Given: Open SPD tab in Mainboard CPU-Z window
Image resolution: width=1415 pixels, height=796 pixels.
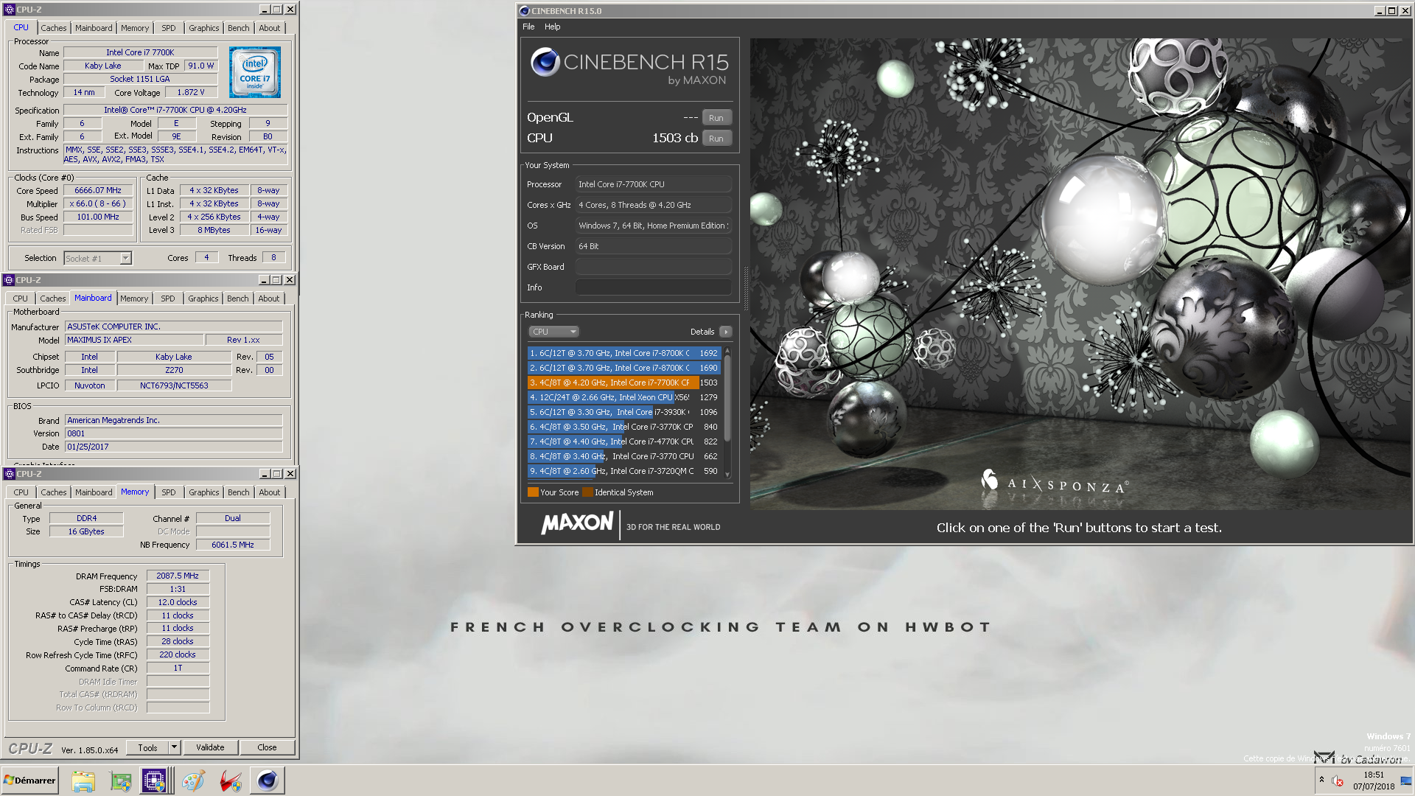Looking at the screenshot, I should 168,298.
